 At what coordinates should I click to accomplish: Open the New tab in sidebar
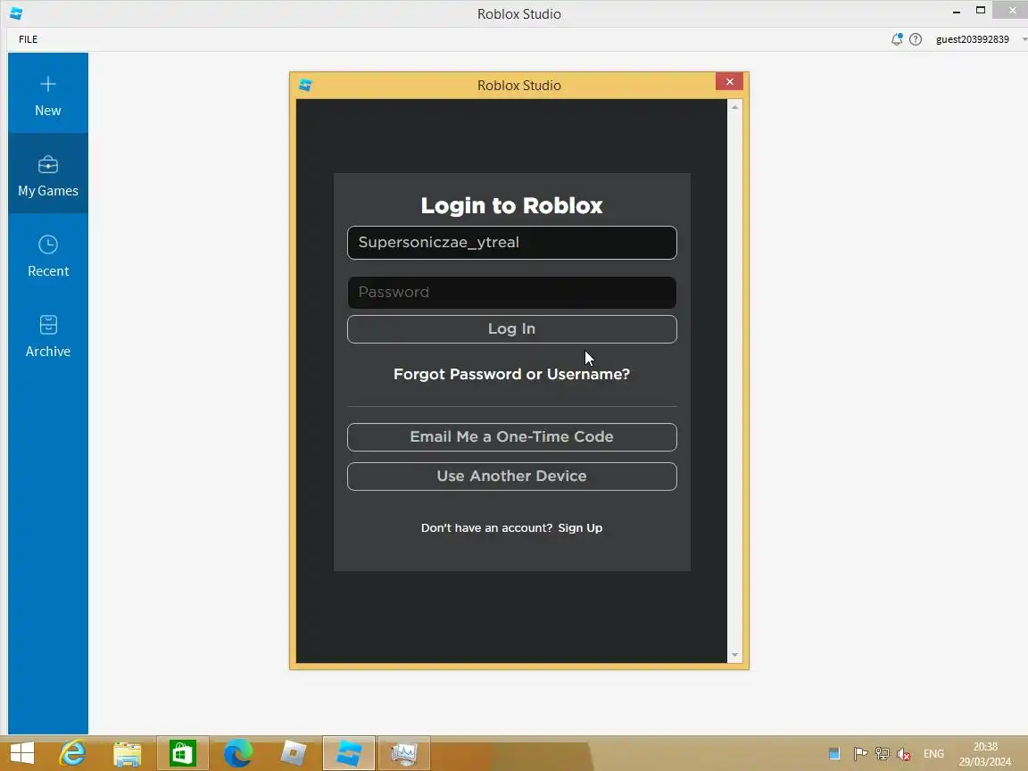tap(48, 94)
